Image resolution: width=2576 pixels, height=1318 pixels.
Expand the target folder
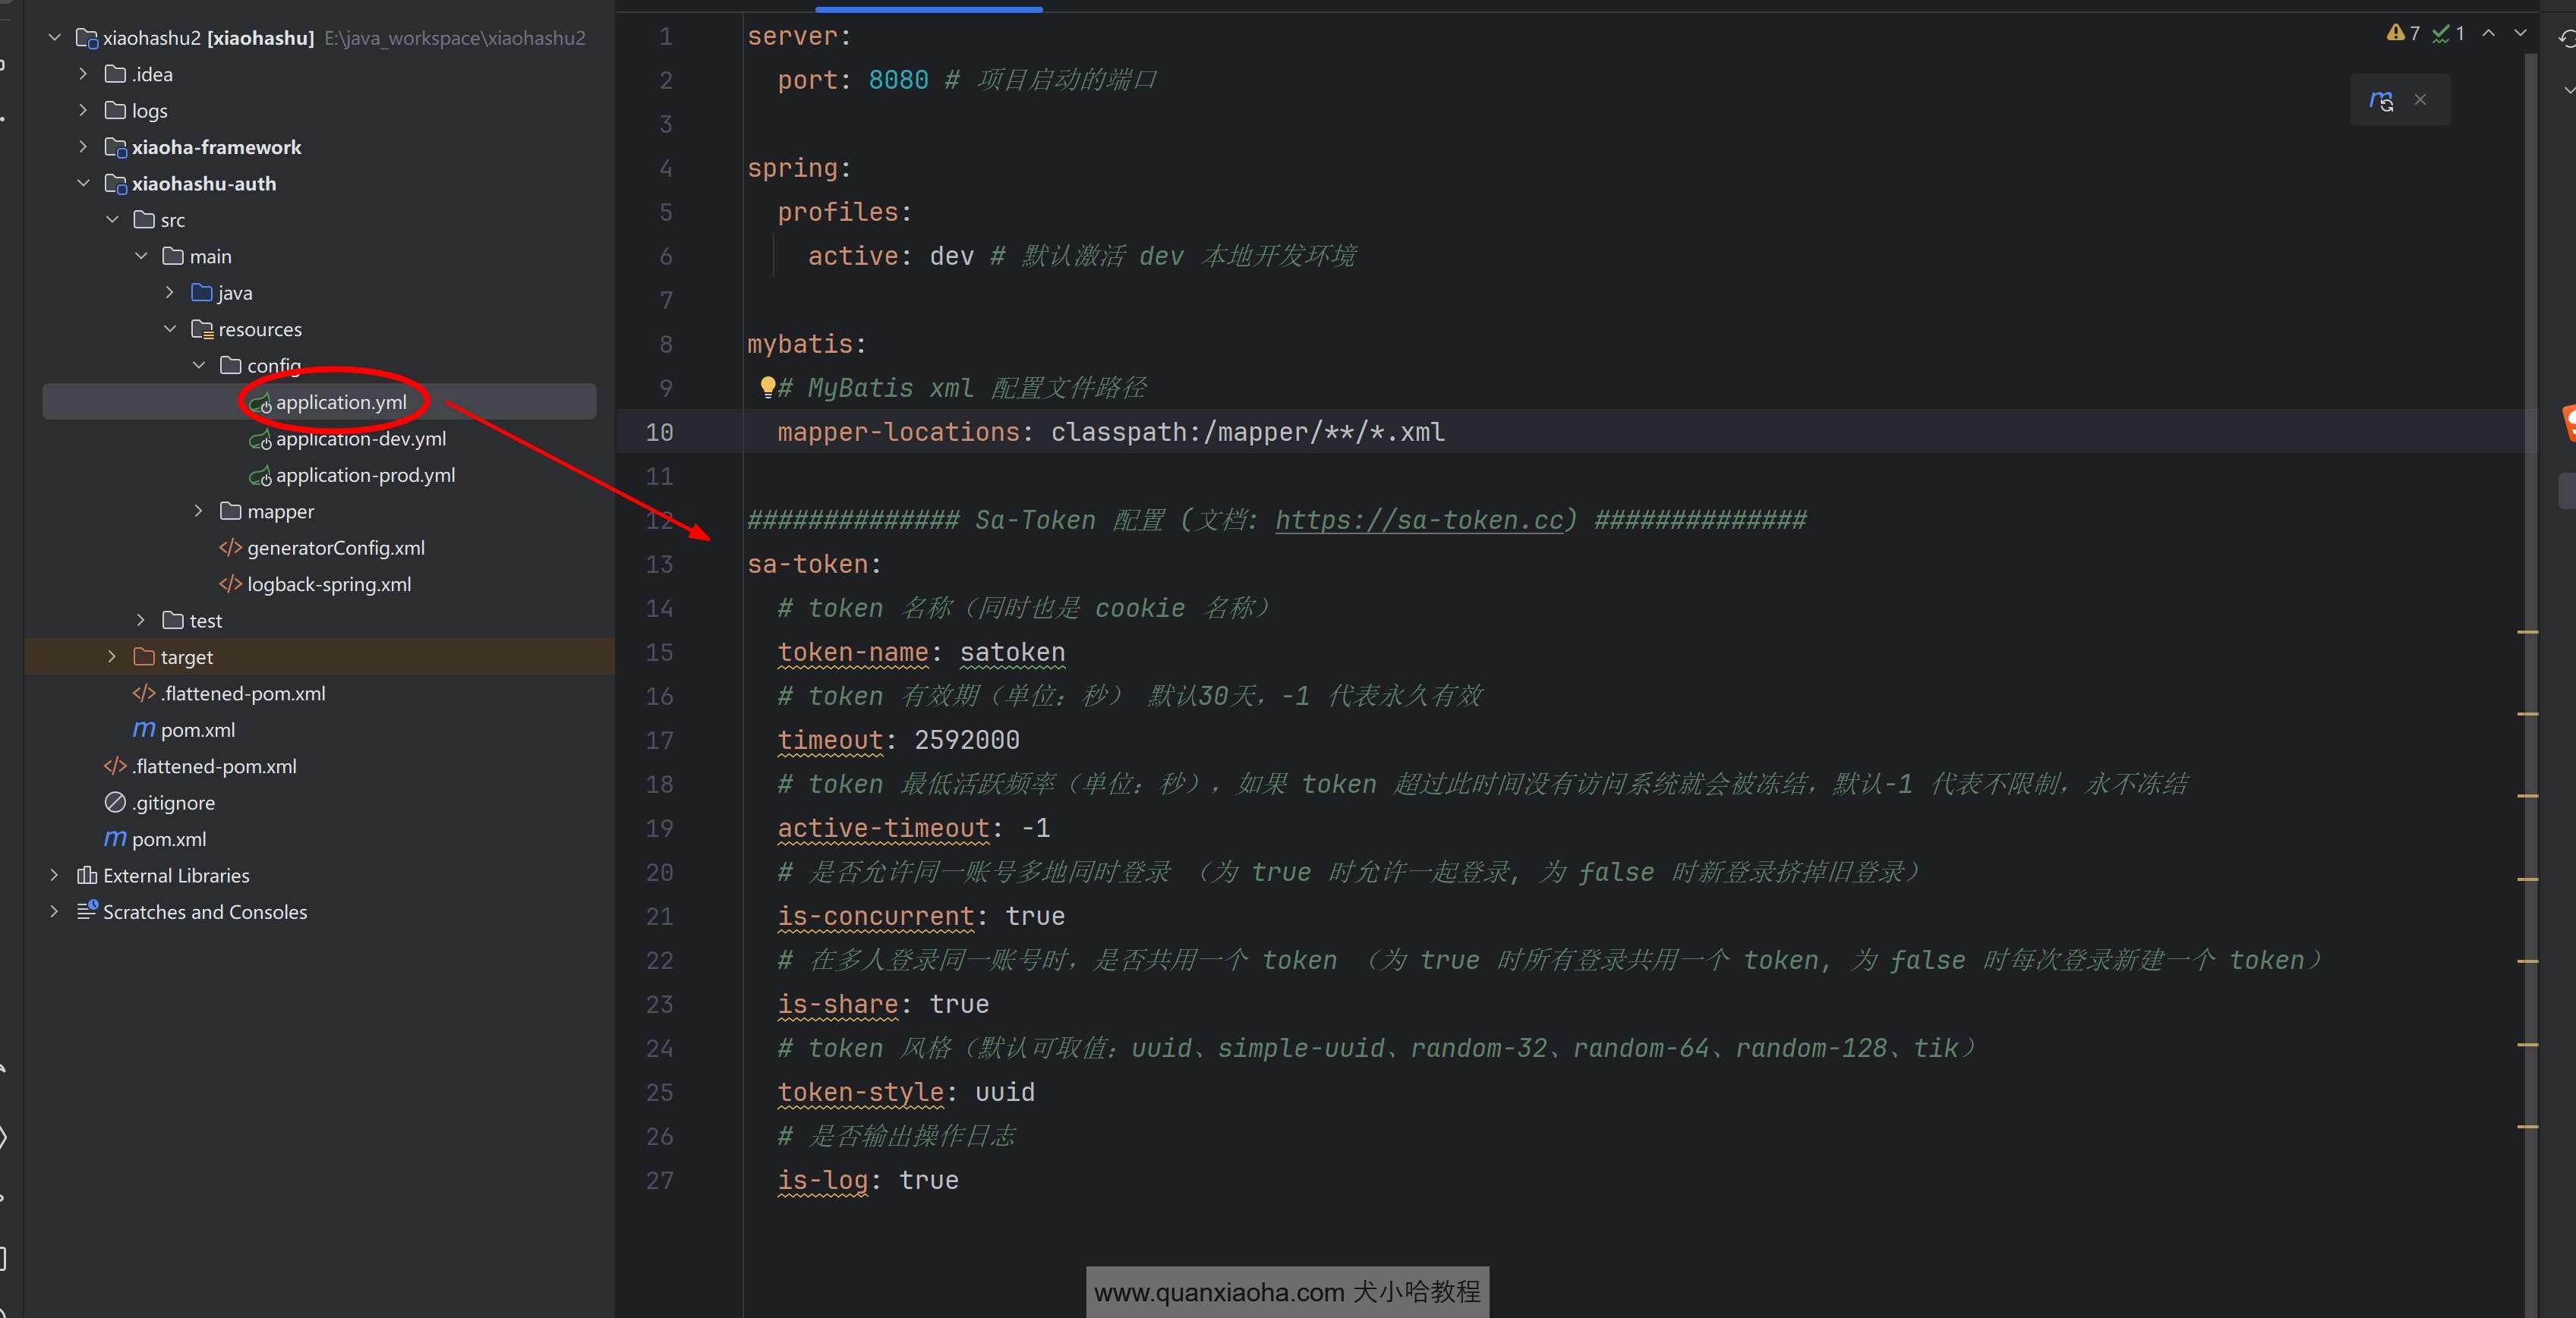(x=112, y=658)
